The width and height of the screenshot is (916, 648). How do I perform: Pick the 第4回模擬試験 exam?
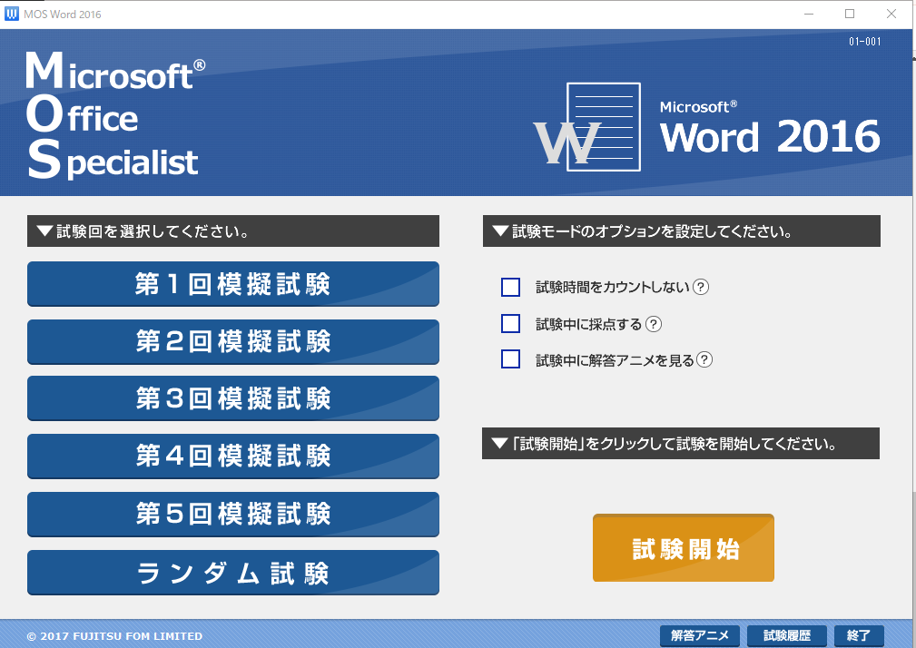(x=233, y=456)
